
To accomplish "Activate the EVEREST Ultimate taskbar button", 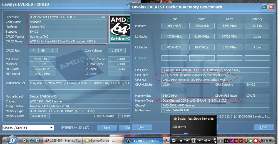I will [x=143, y=141].
